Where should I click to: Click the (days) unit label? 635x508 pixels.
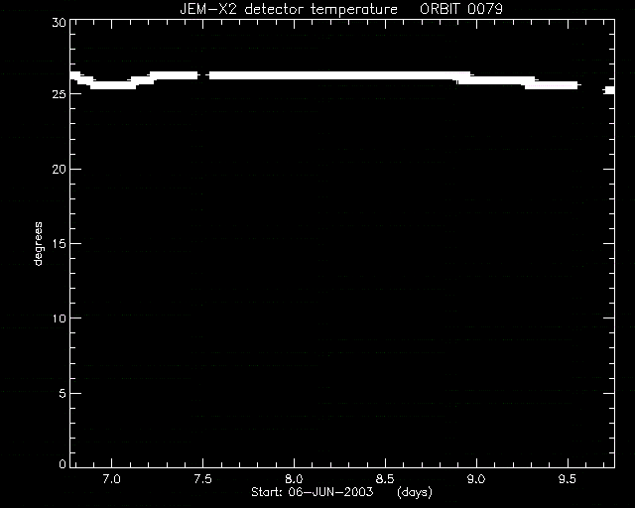pyautogui.click(x=415, y=492)
